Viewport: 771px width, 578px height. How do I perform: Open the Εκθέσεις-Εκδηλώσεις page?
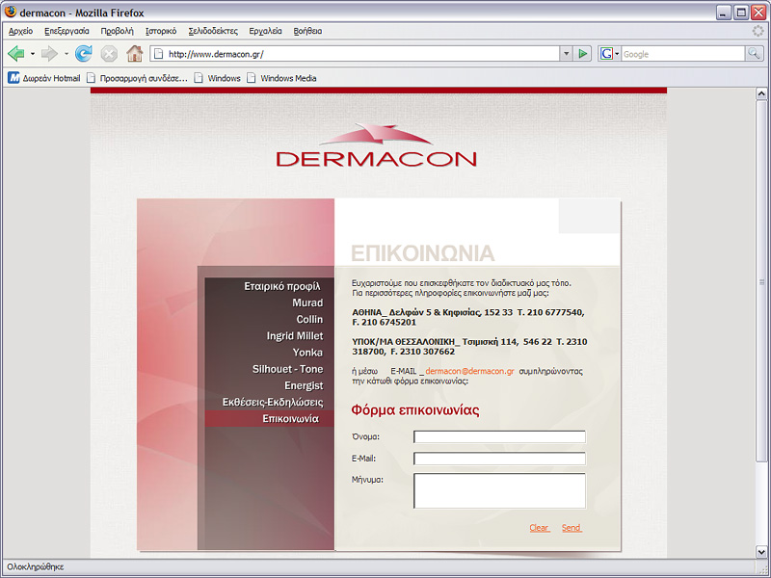tap(273, 402)
